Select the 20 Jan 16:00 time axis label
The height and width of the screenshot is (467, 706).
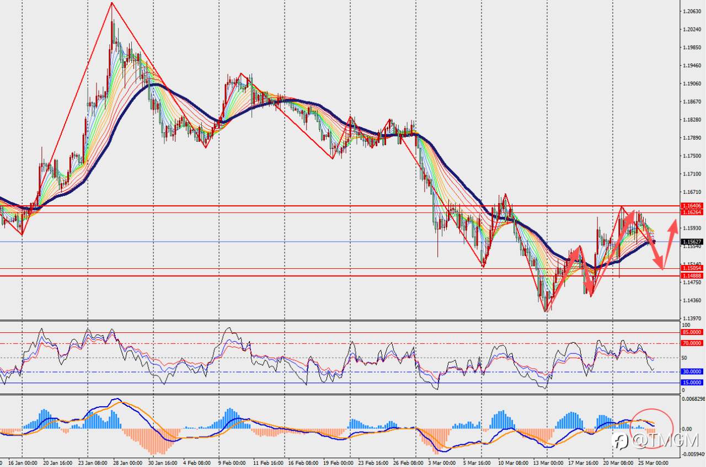58,463
